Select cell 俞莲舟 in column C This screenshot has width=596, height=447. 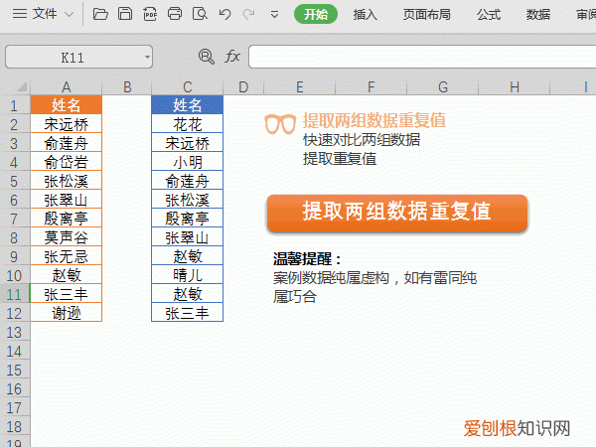point(188,181)
